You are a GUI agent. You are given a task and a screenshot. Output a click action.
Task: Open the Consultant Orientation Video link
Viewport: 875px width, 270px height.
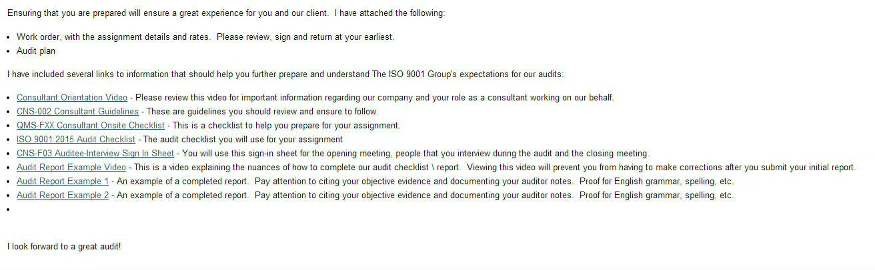(x=72, y=98)
